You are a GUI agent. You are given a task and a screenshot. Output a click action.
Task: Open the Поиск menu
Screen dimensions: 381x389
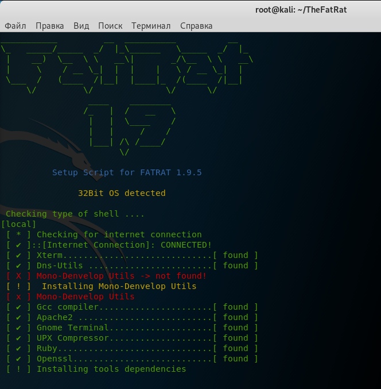click(110, 26)
